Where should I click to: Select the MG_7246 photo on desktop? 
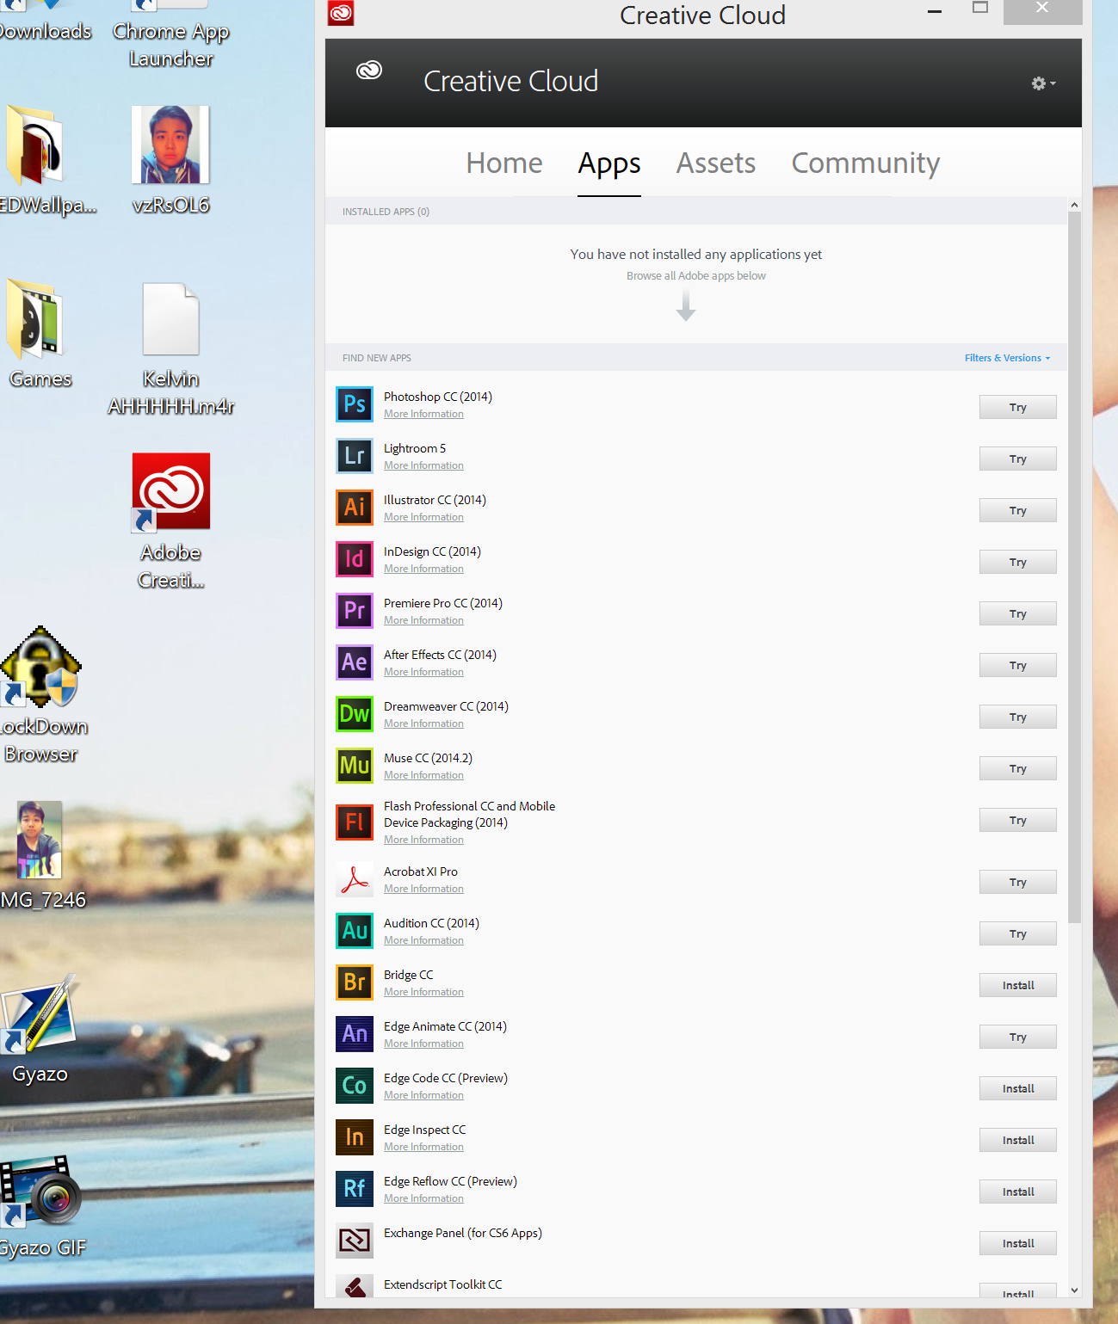[42, 855]
